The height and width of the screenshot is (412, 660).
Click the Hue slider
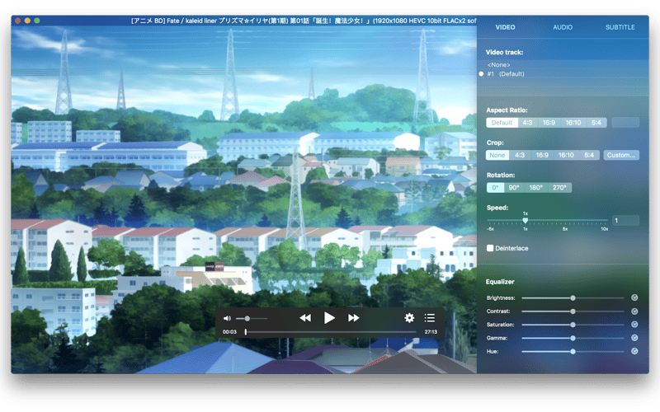573,352
